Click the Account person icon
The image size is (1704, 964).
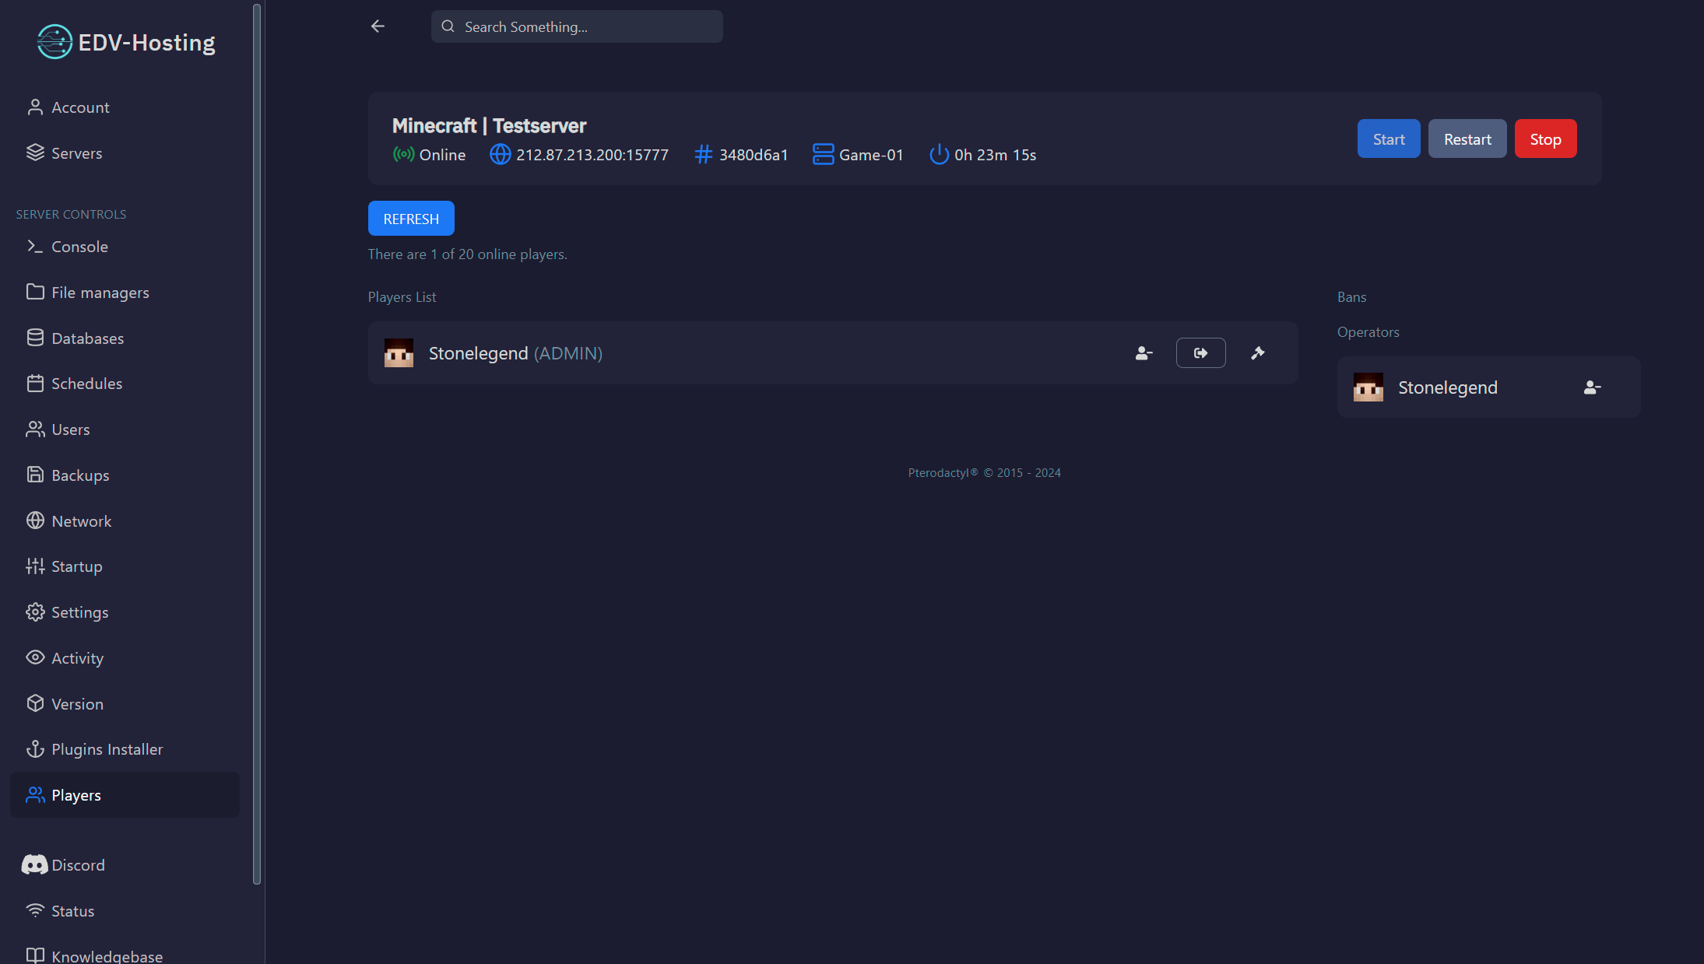click(35, 107)
